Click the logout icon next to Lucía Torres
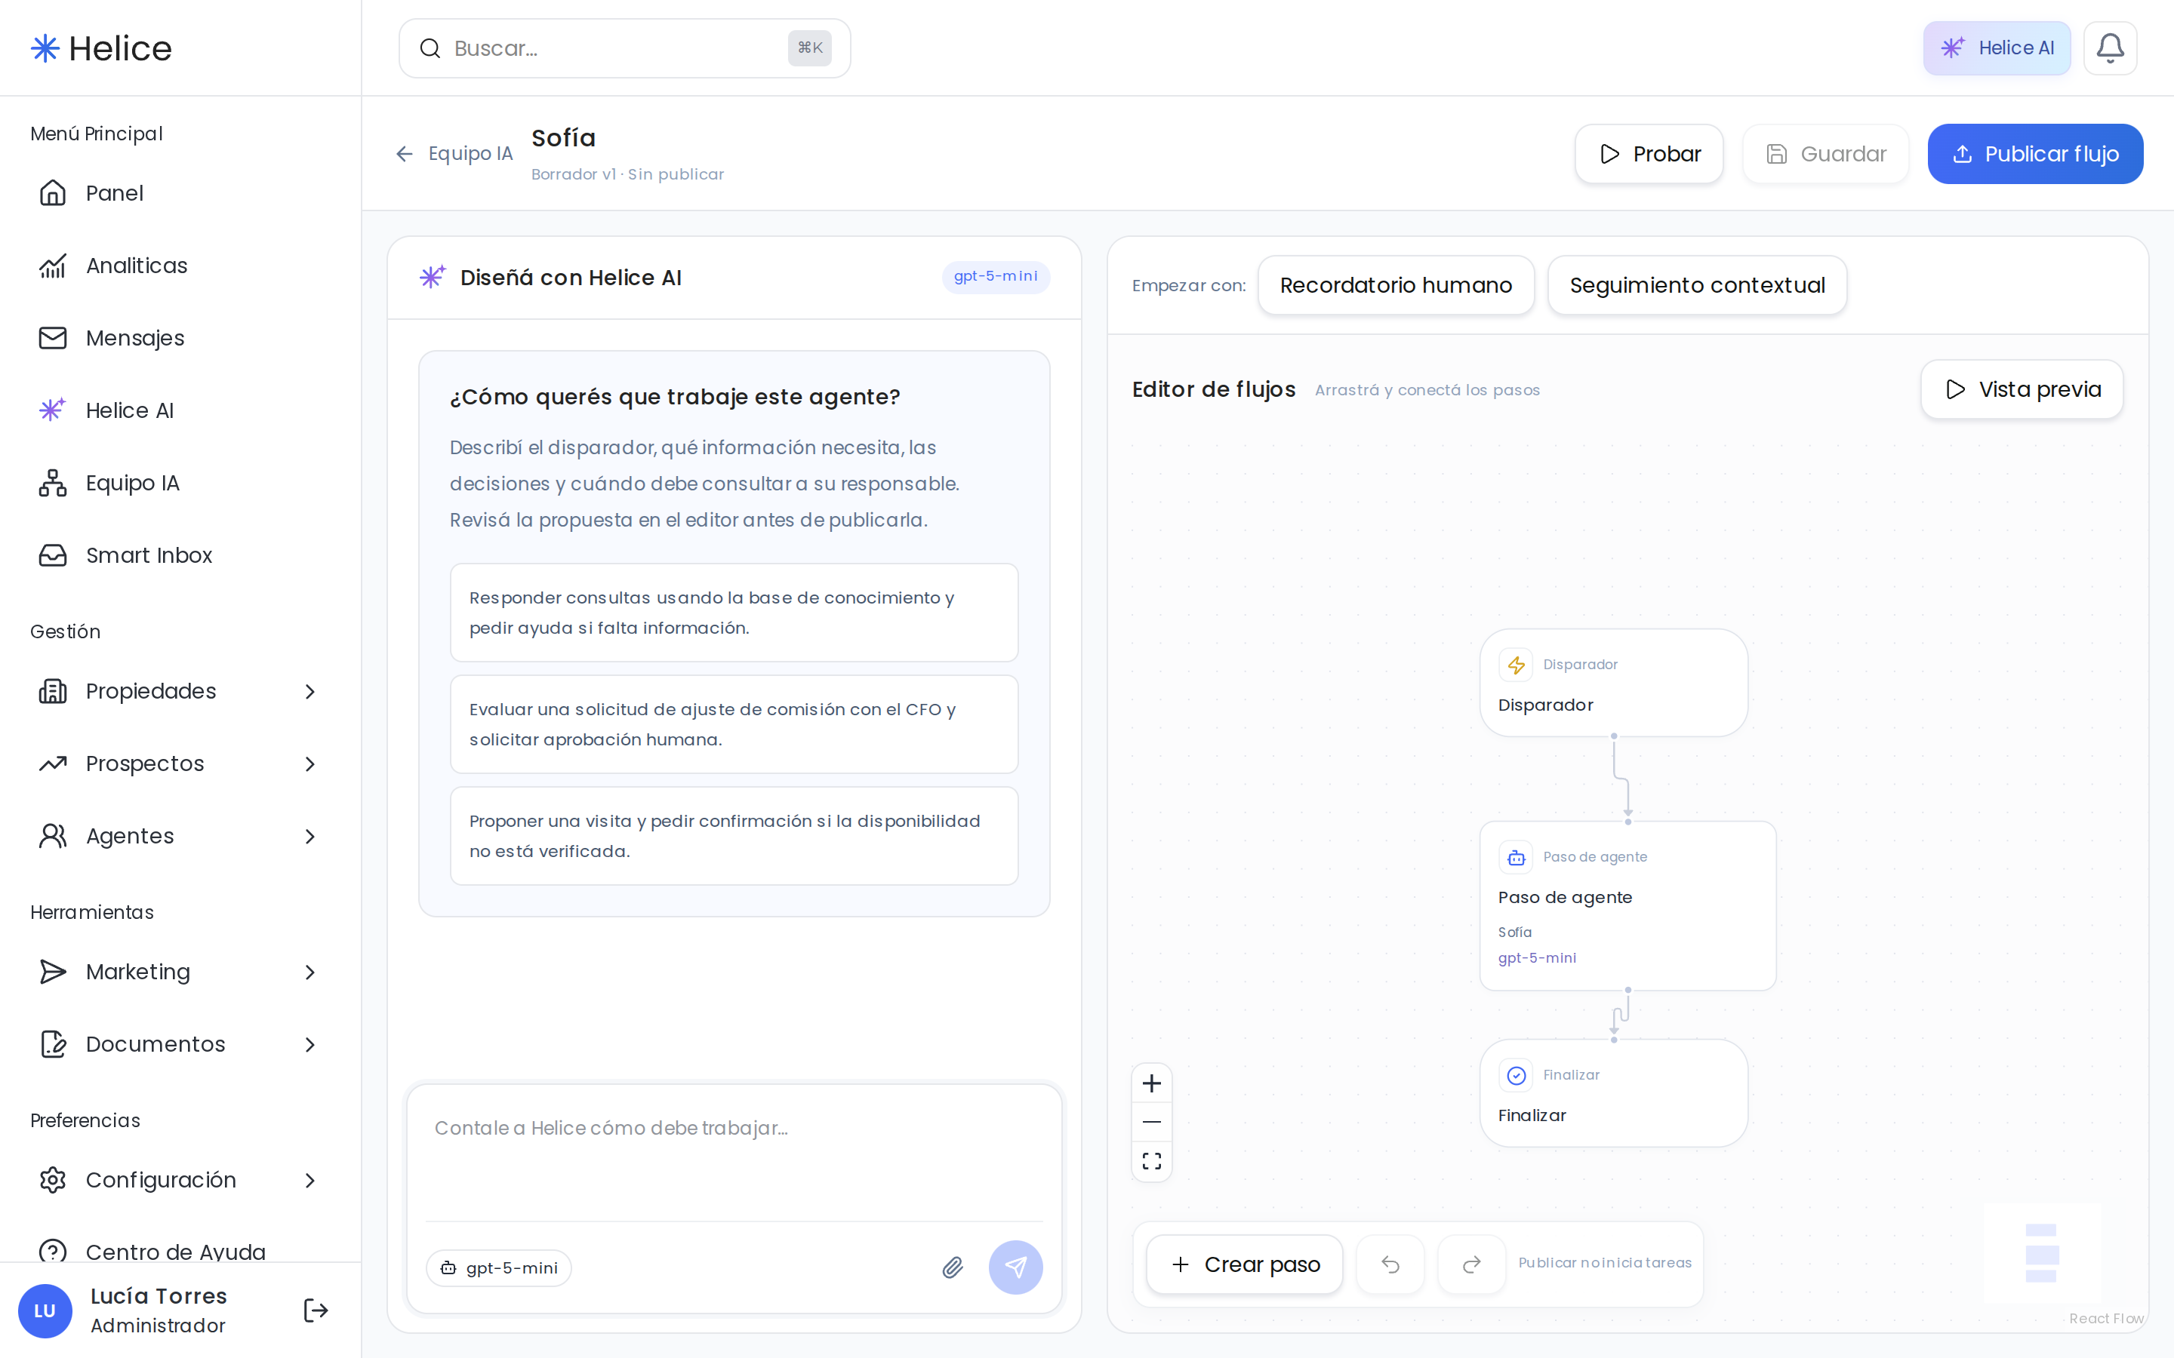This screenshot has height=1358, width=2174. [x=316, y=1310]
